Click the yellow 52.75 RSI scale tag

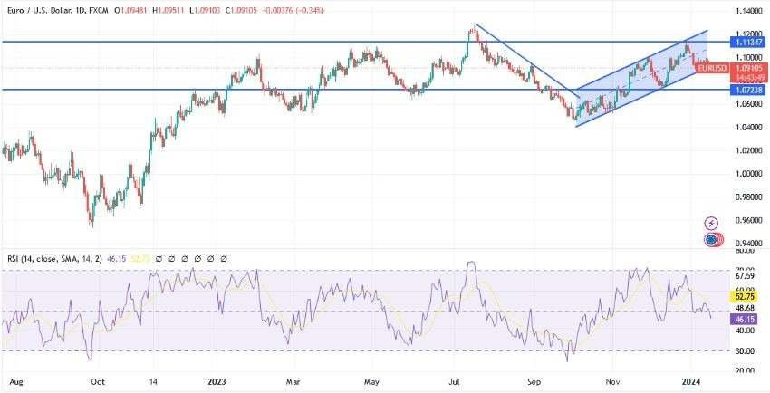tap(746, 297)
